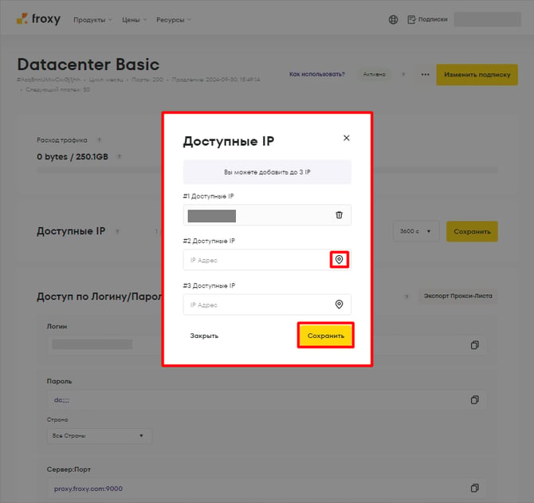This screenshot has width=534, height=503.
Task: Click Экспорт Прокси-Листа button
Action: click(x=457, y=296)
